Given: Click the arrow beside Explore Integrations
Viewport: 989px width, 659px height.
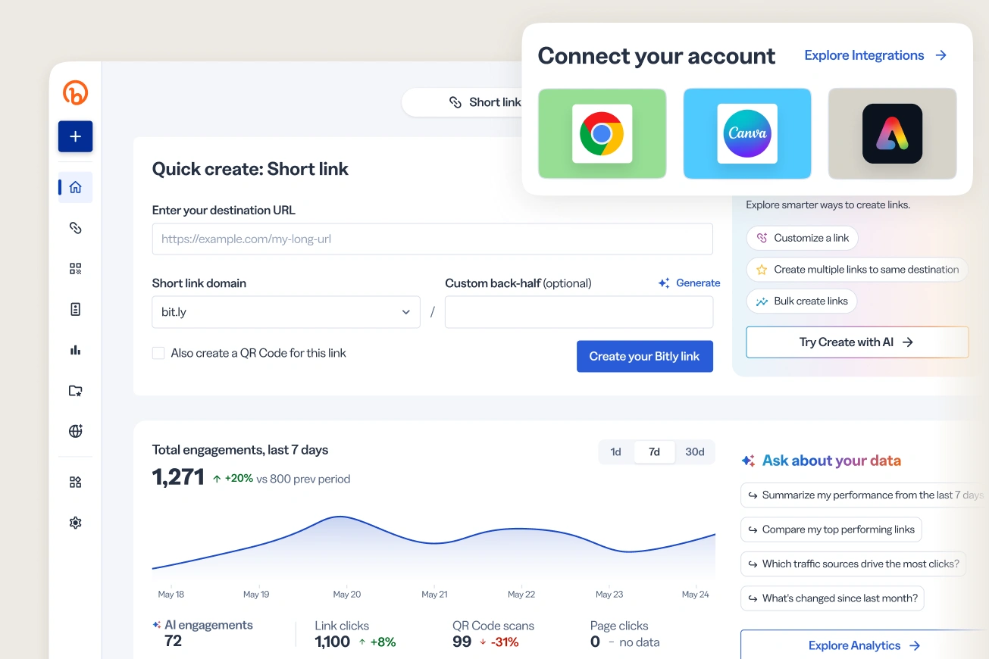Looking at the screenshot, I should coord(941,55).
